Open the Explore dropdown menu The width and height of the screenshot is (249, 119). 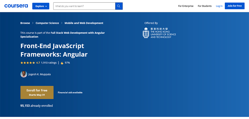pyautogui.click(x=41, y=6)
